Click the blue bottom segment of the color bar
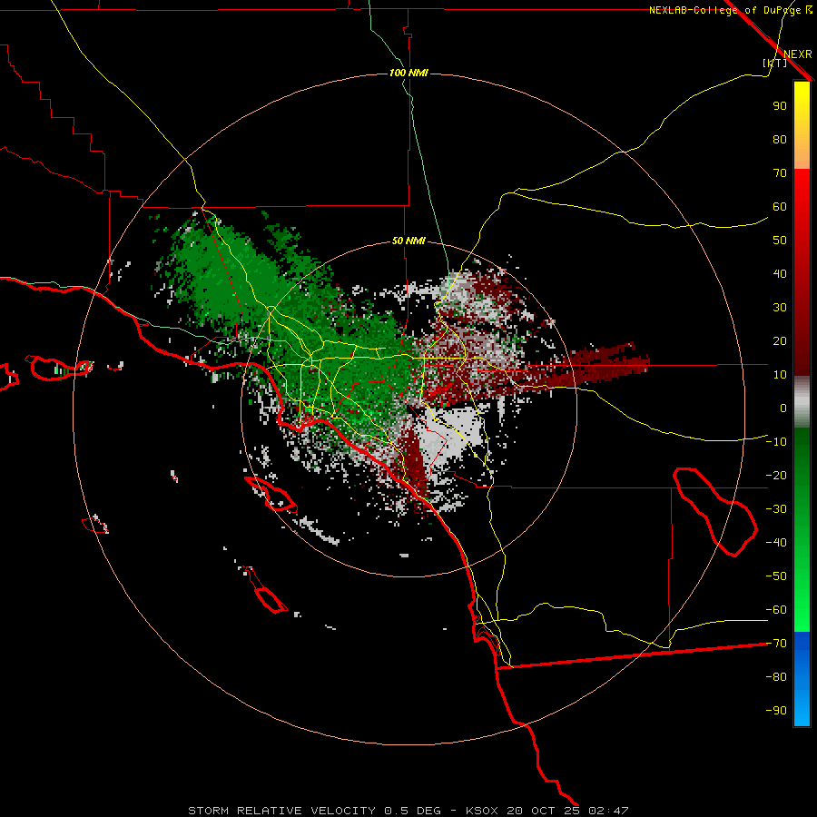817x817 pixels. 802,679
